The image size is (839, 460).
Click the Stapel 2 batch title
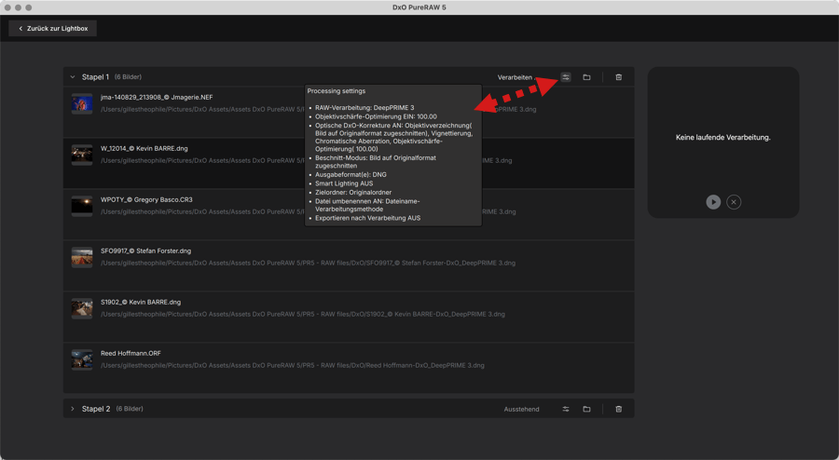[96, 409]
